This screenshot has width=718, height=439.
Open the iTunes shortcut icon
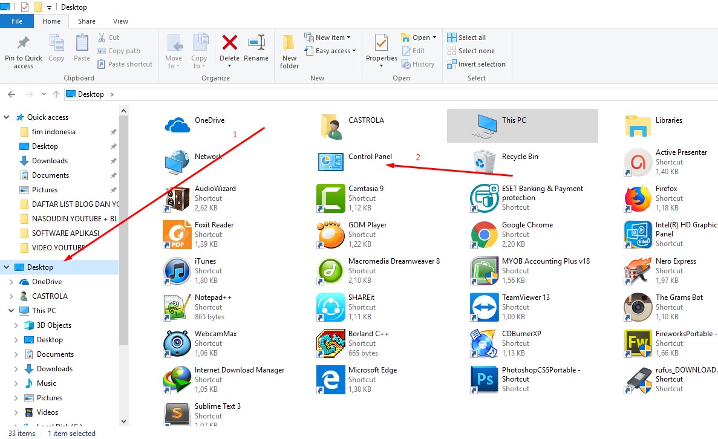click(x=177, y=270)
